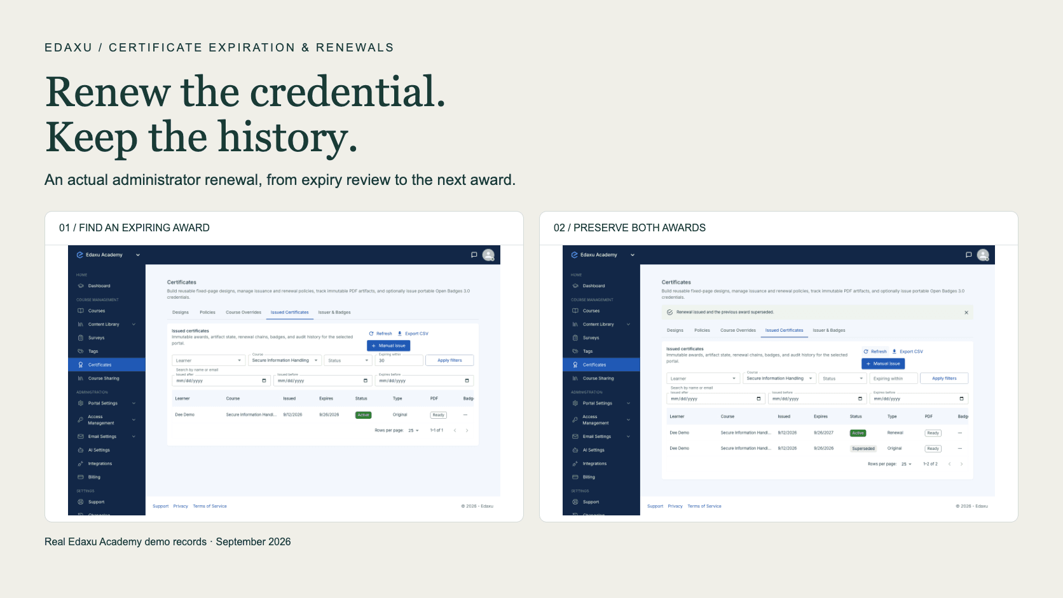The image size is (1063, 598).
Task: Click the Dashboard sidebar icon in panel 01
Action: click(x=81, y=286)
